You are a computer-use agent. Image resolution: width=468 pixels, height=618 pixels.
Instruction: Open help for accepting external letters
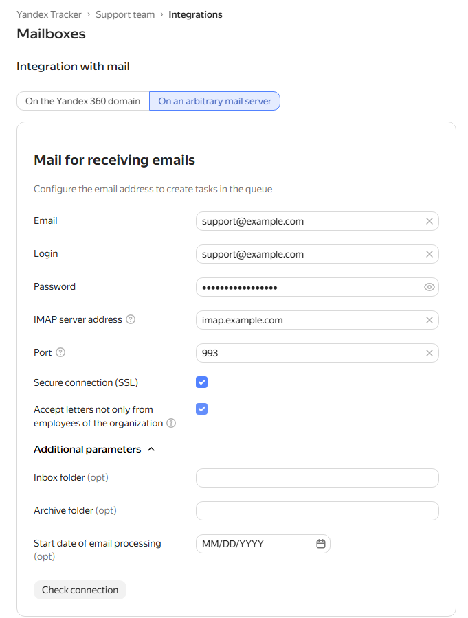pyautogui.click(x=171, y=423)
